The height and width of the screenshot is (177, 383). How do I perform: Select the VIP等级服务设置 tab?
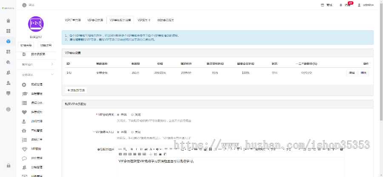pyautogui.click(x=120, y=20)
